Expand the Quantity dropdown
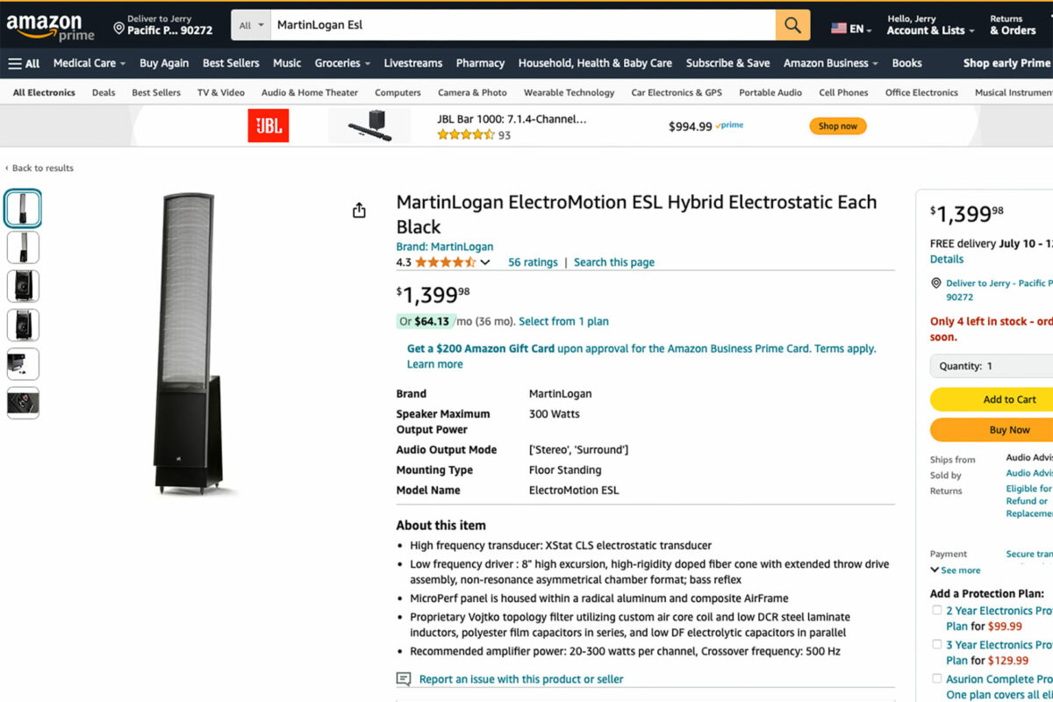This screenshot has height=702, width=1053. (x=992, y=366)
